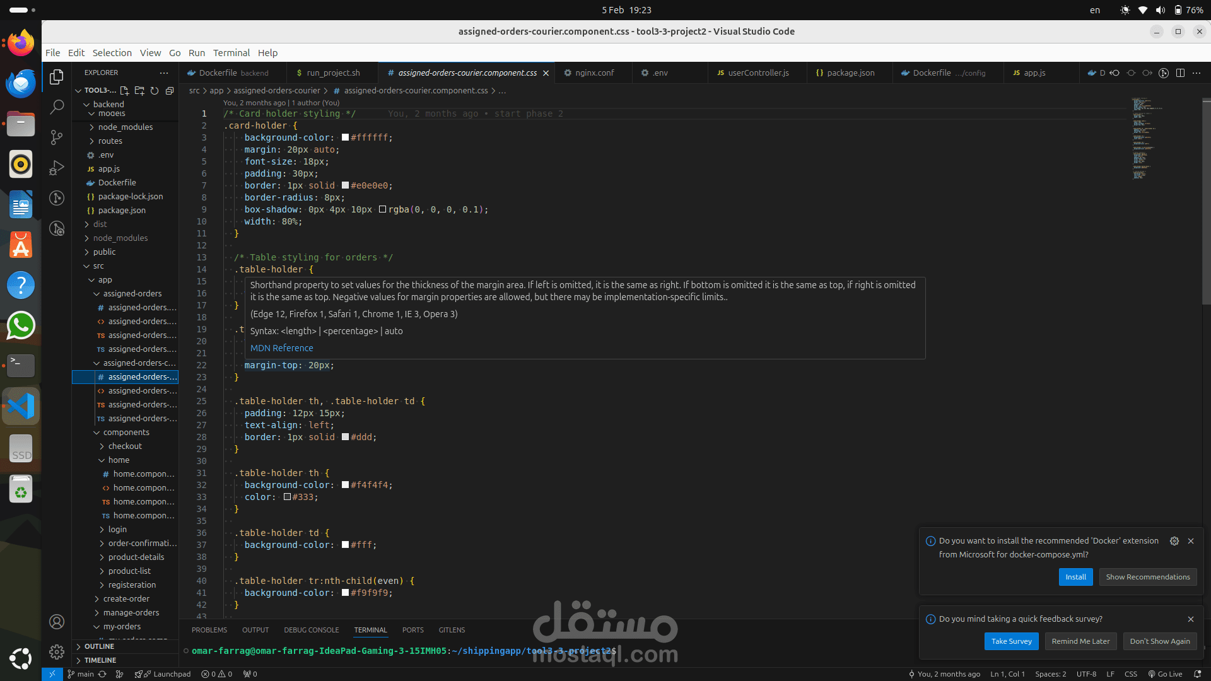Collapse the backend folder
This screenshot has height=681, width=1211.
tap(108, 104)
